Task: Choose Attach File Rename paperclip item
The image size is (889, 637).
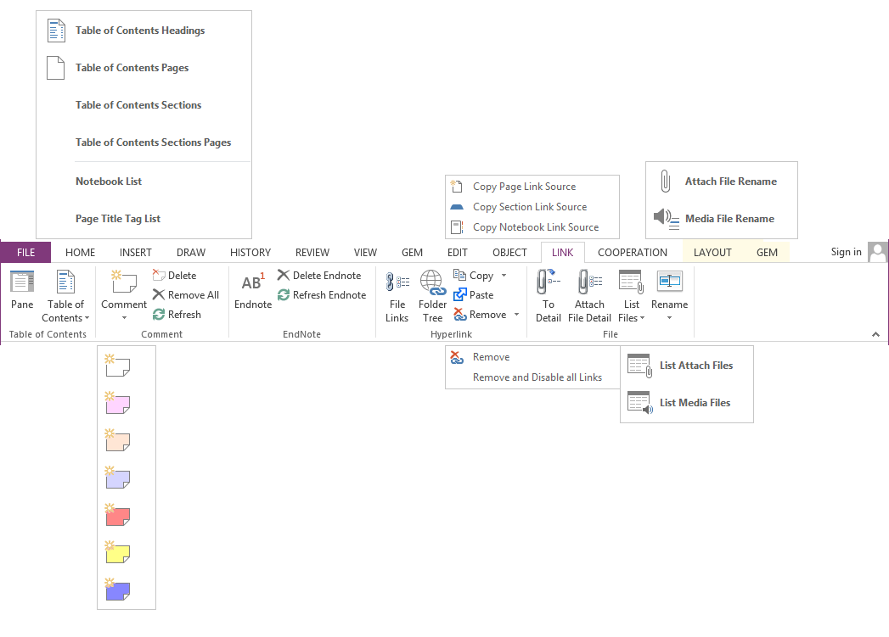Action: [x=722, y=182]
